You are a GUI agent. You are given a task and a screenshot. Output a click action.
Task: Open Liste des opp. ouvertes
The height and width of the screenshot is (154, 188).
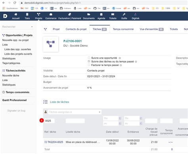(17, 49)
